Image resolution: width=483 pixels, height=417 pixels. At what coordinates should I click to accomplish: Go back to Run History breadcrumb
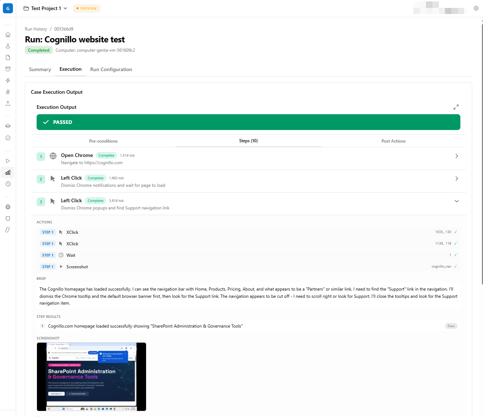click(x=36, y=29)
